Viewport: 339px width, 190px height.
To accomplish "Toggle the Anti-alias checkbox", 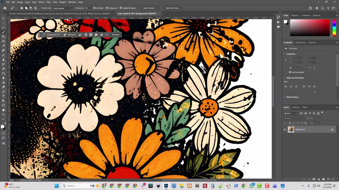I will 95,8.
